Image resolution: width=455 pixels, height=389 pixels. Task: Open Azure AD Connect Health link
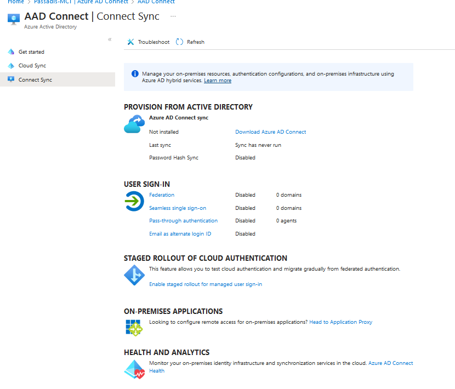coord(390,363)
